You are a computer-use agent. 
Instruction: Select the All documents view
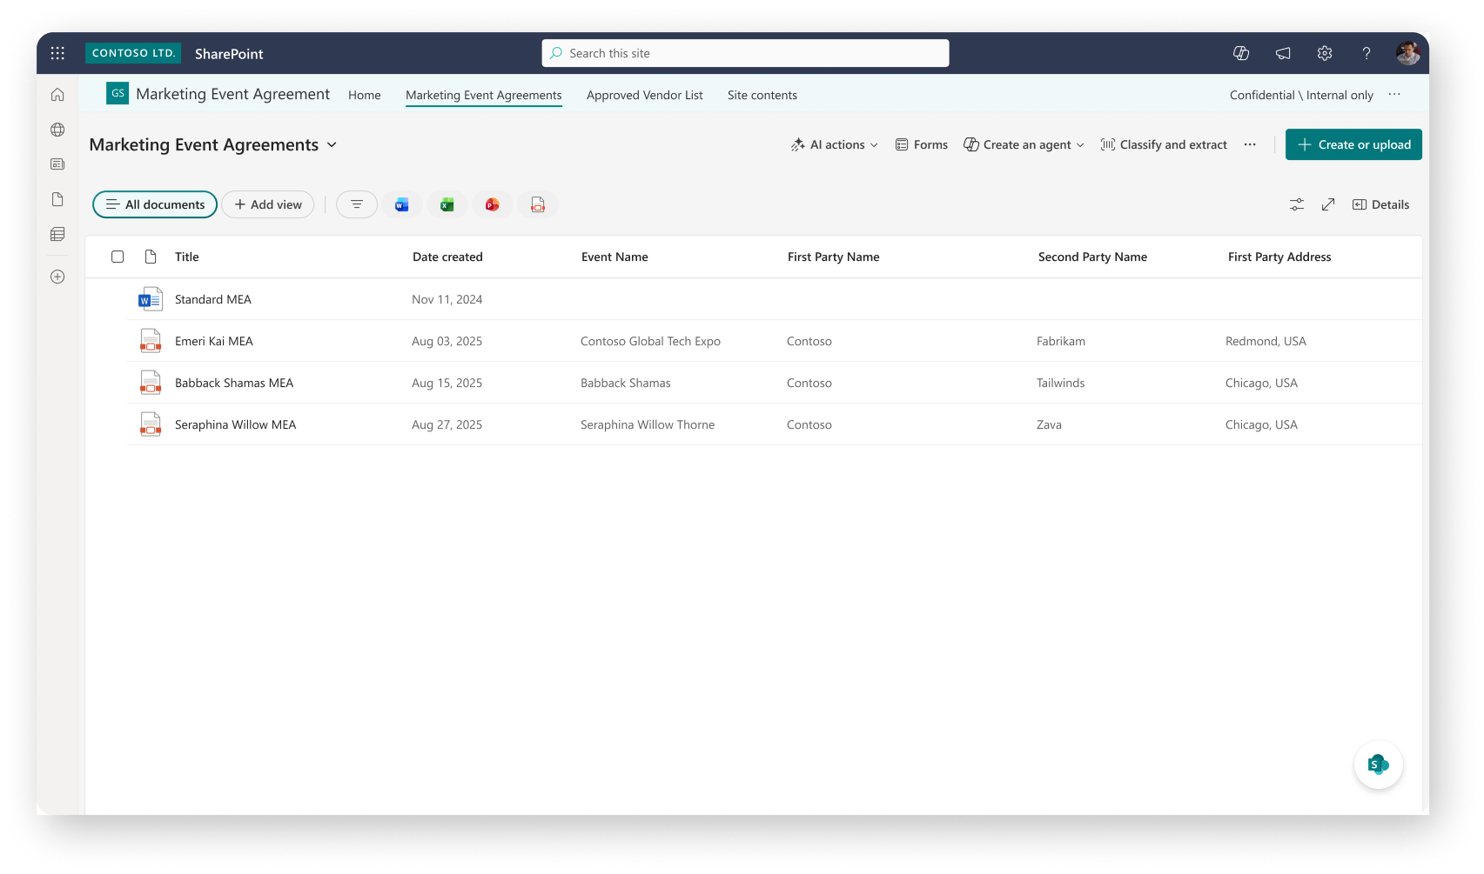(x=155, y=204)
